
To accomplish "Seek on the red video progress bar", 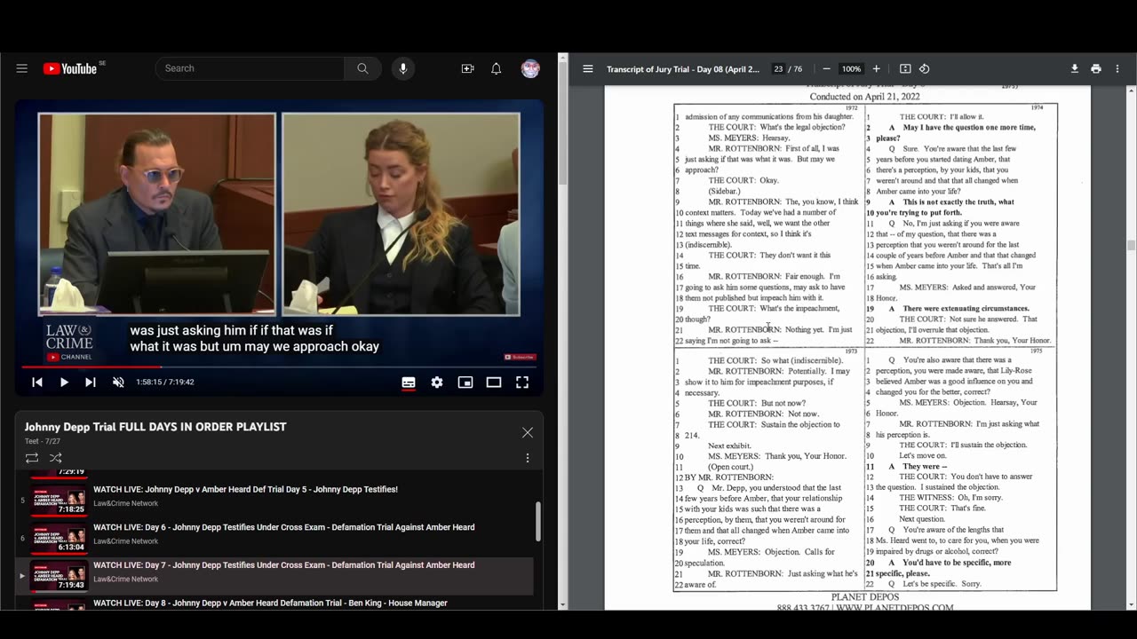I will (x=279, y=367).
